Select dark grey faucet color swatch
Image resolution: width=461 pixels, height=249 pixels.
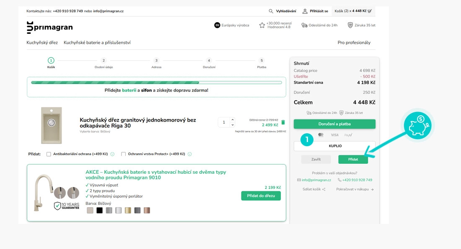pos(137,210)
